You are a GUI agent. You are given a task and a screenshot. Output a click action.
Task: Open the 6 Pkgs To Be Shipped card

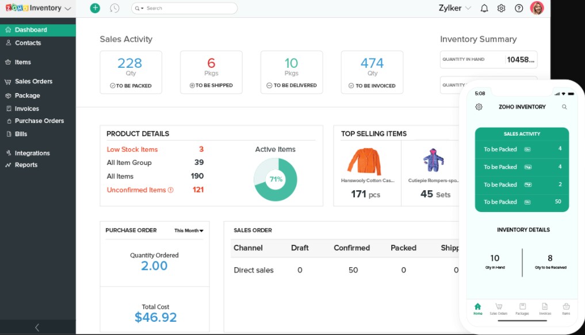click(211, 72)
